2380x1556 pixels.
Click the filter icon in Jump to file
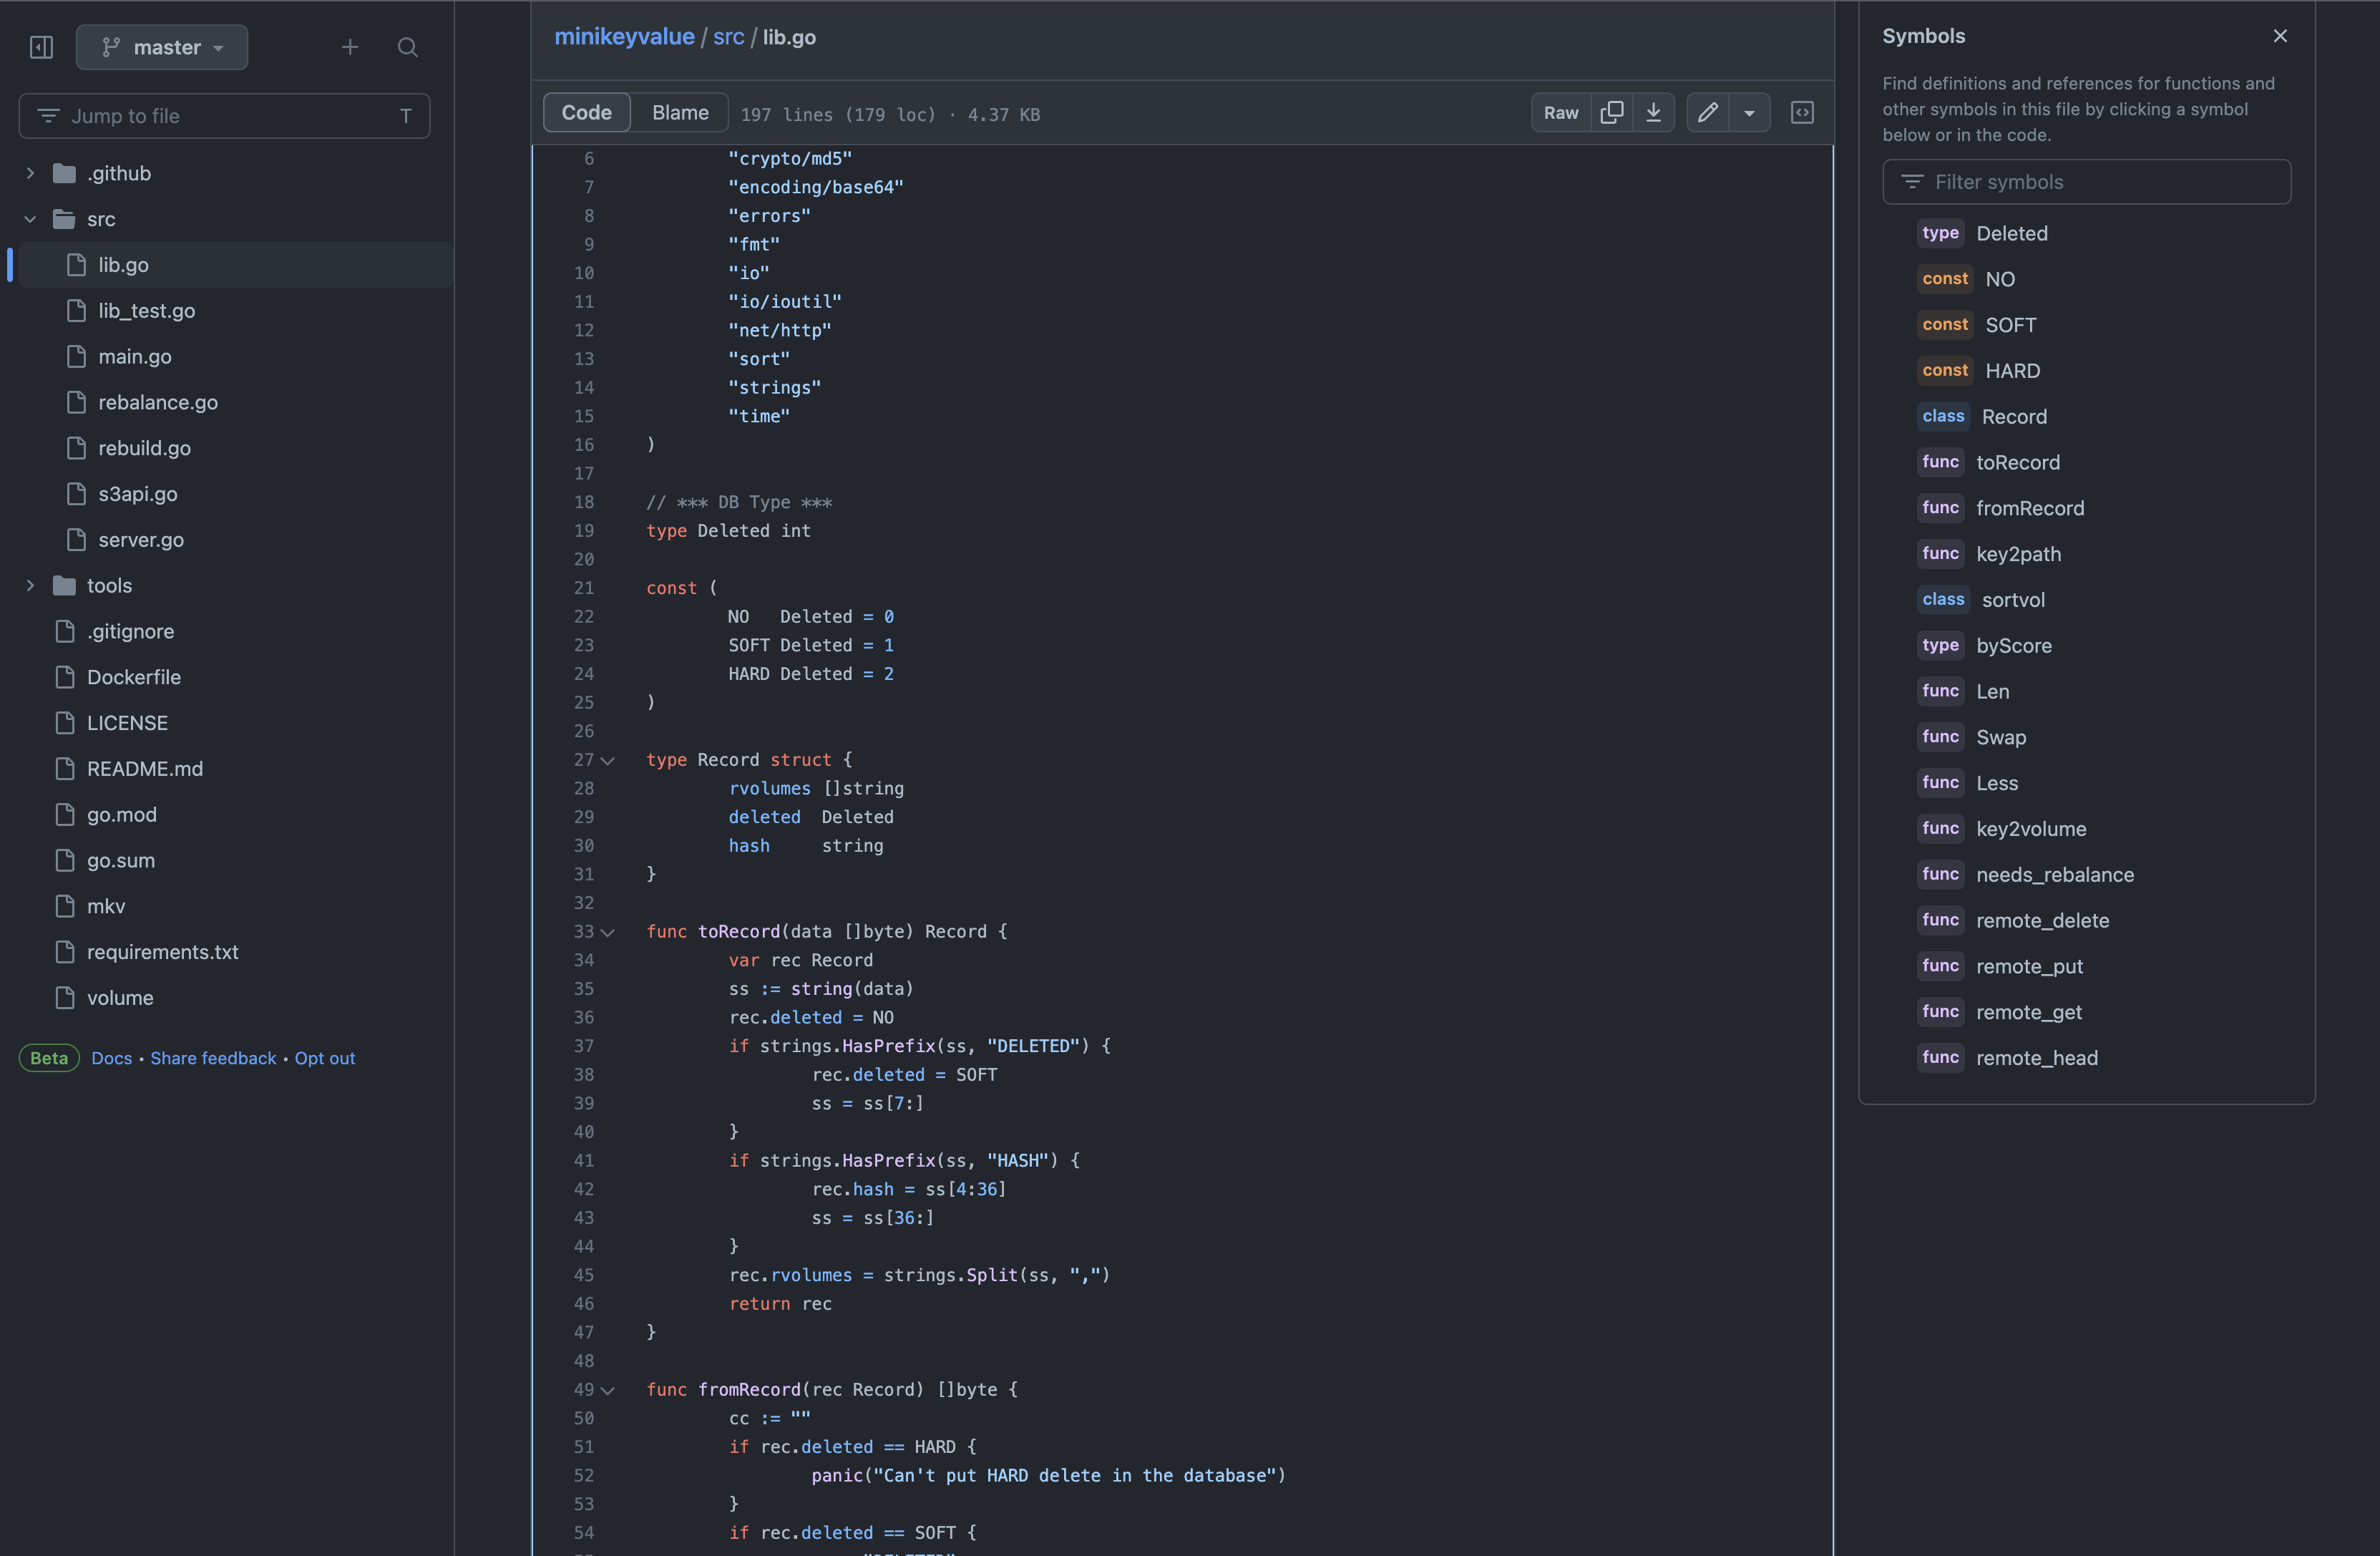point(50,115)
